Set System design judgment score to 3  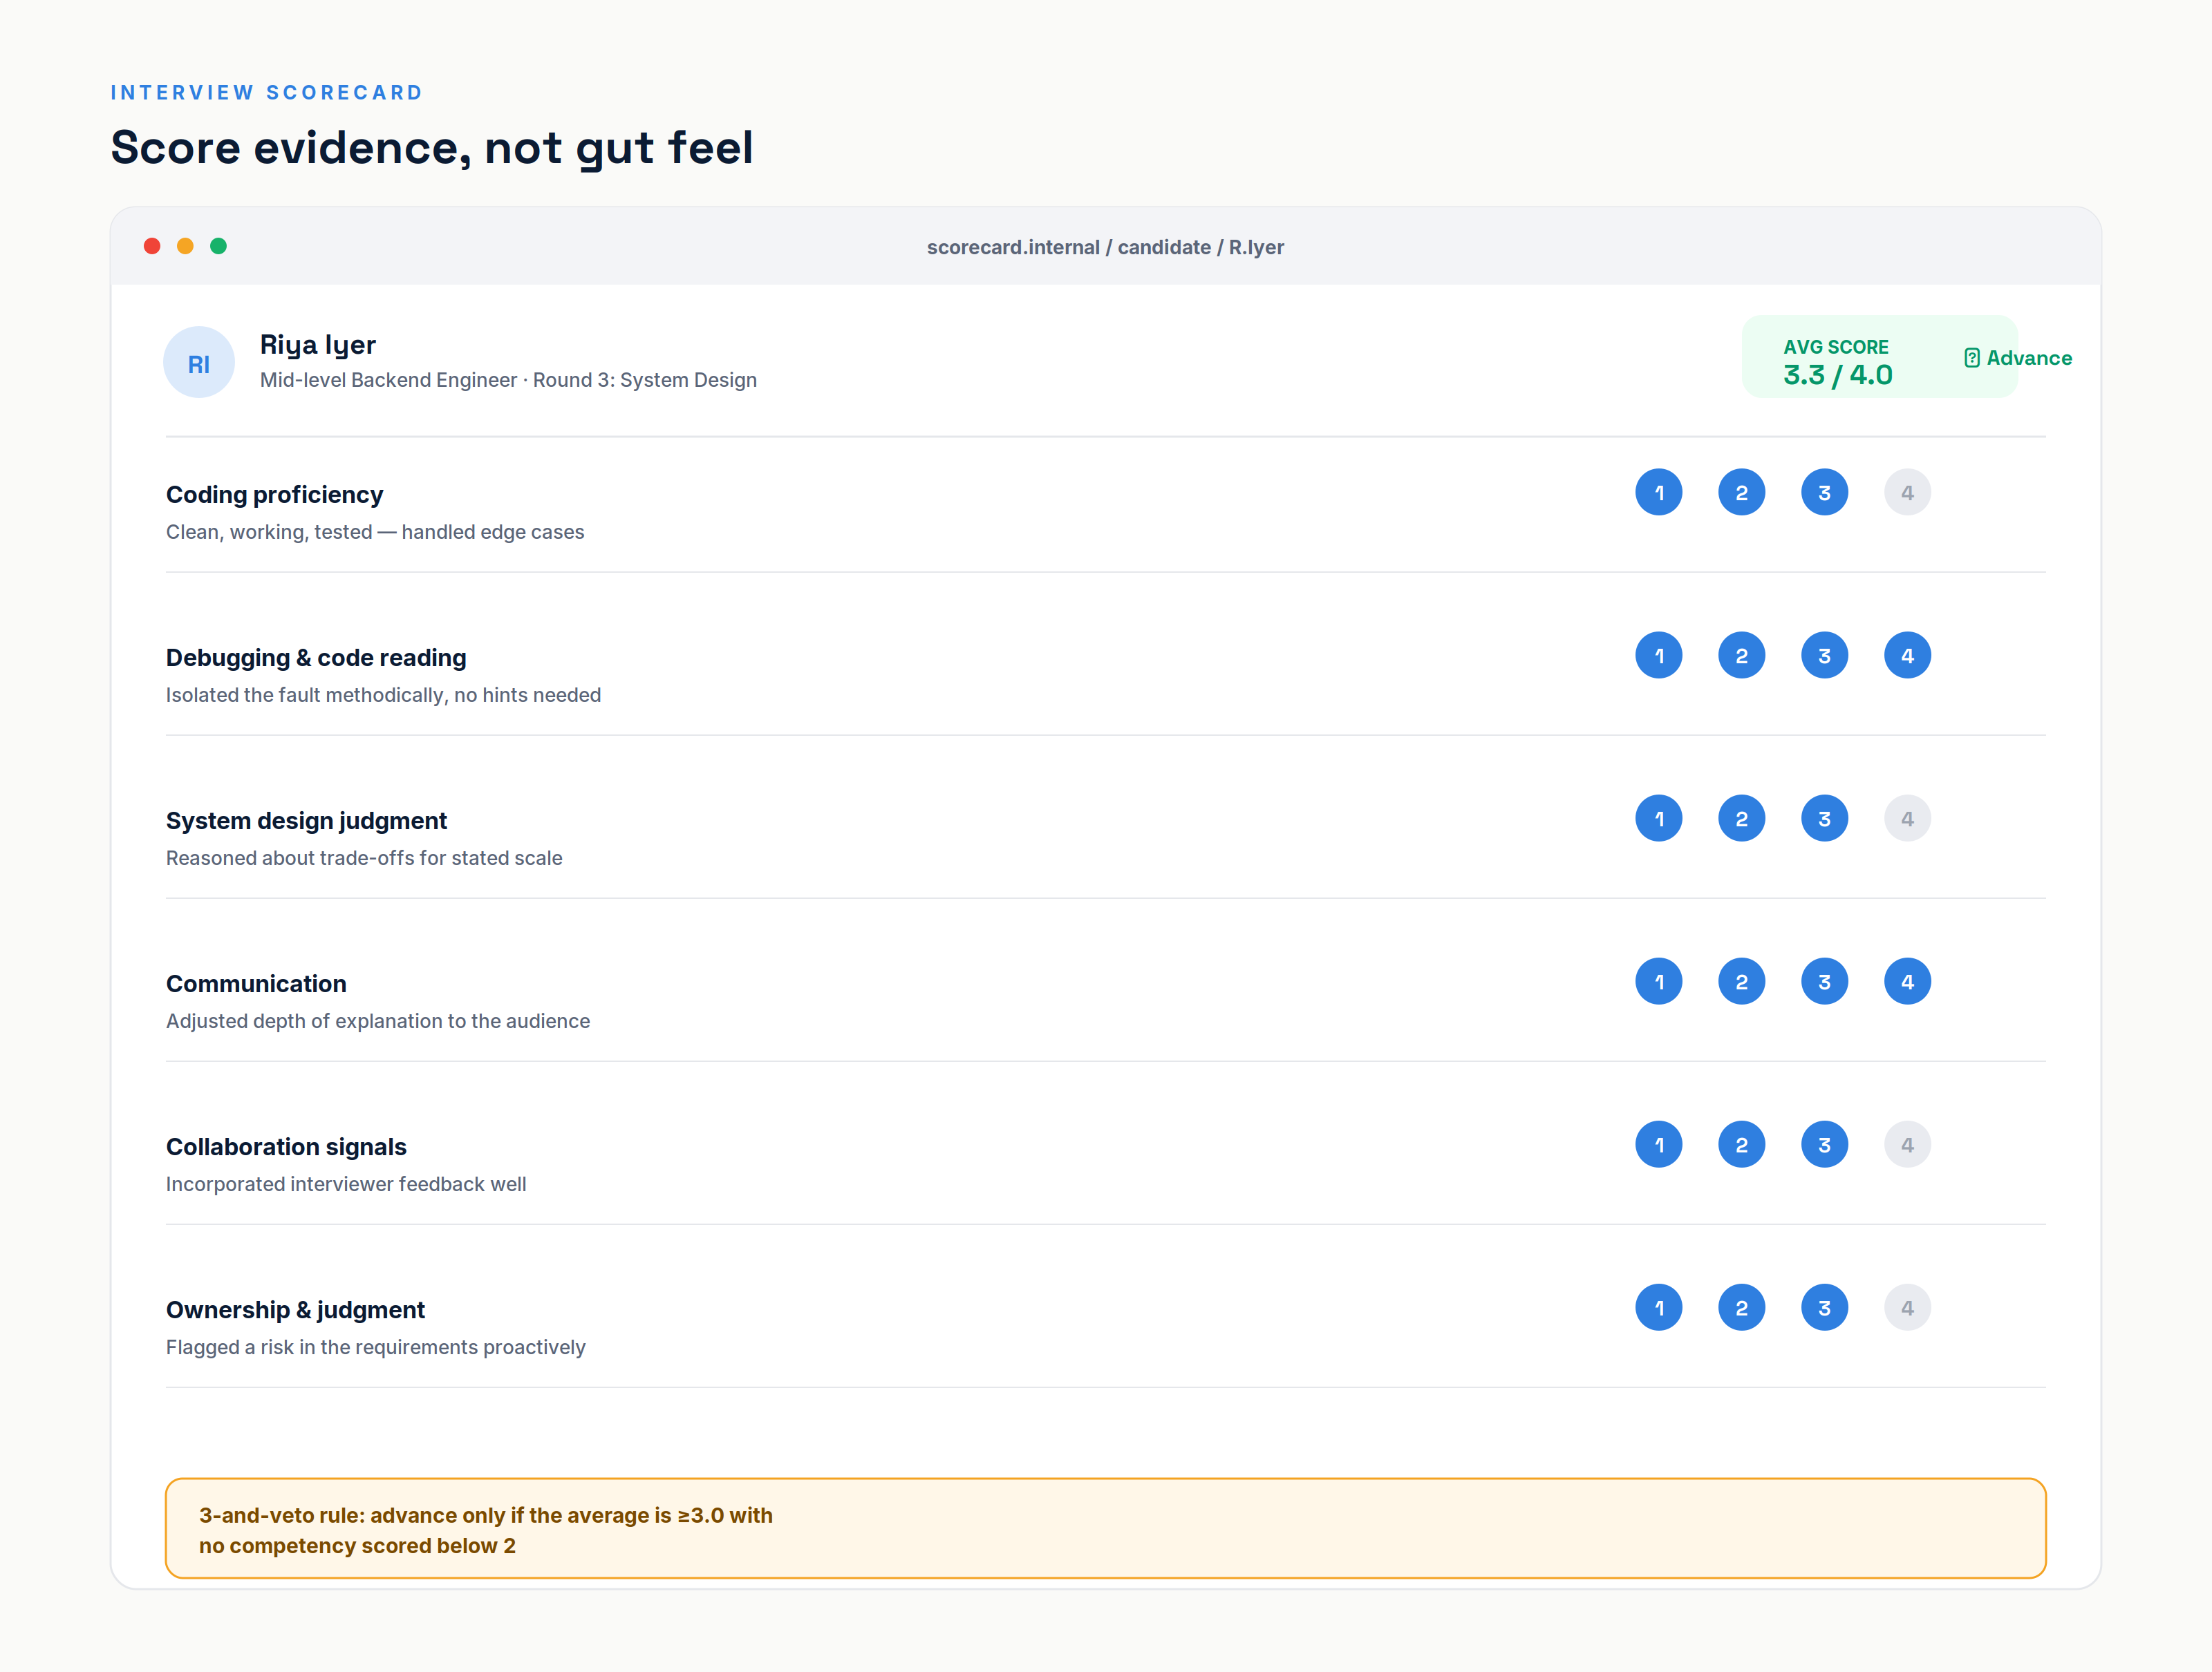(1824, 819)
